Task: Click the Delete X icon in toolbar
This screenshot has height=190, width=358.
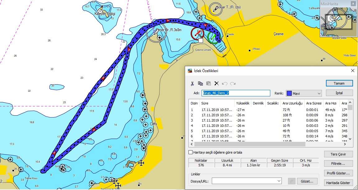Action: pyautogui.click(x=216, y=84)
